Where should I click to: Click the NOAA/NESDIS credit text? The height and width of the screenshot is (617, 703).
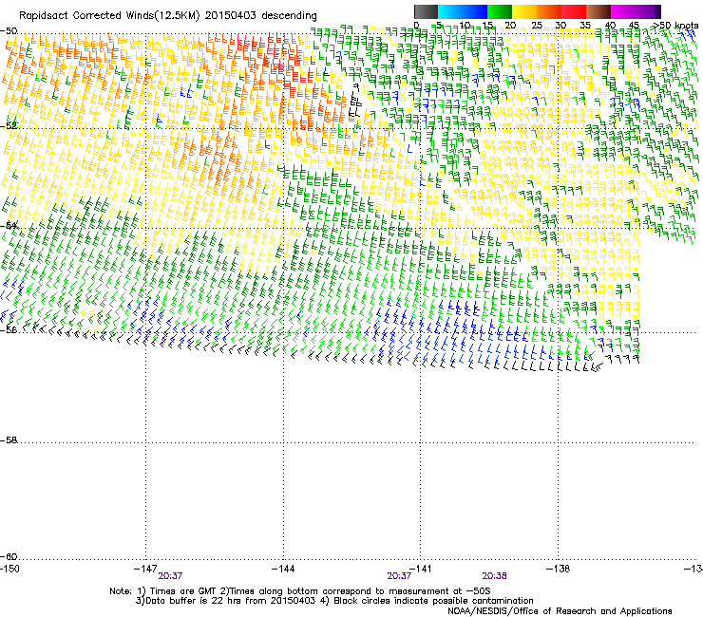tap(560, 611)
